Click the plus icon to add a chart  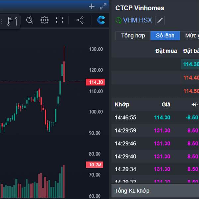[92, 6]
